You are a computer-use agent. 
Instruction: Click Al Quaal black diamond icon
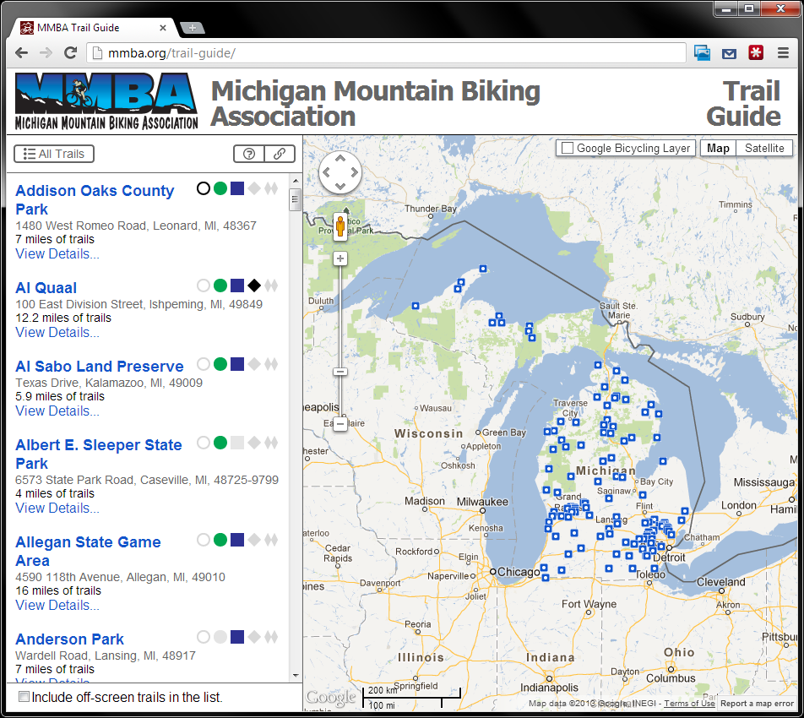point(254,286)
